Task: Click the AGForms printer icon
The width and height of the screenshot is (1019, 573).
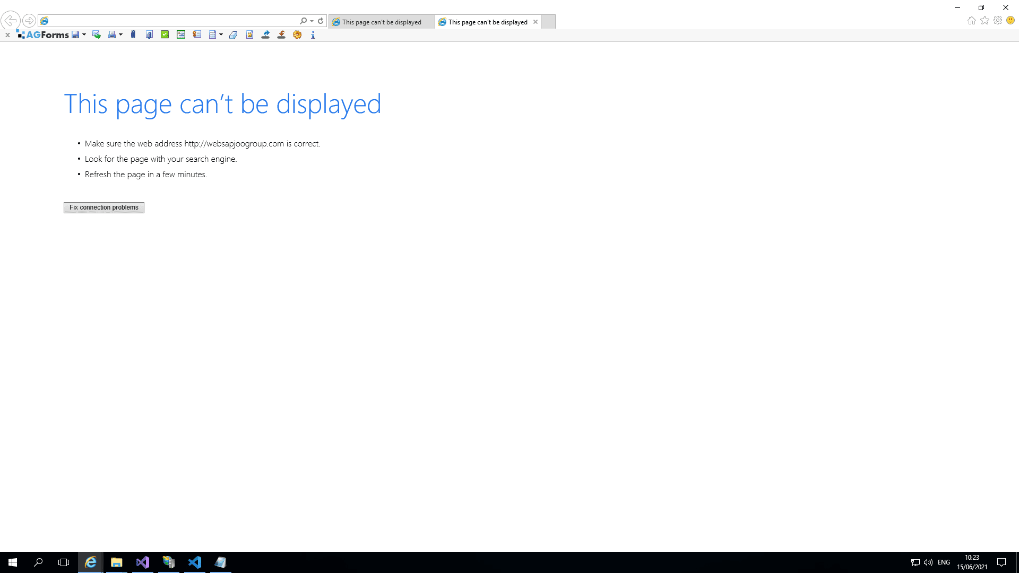Action: 111,34
